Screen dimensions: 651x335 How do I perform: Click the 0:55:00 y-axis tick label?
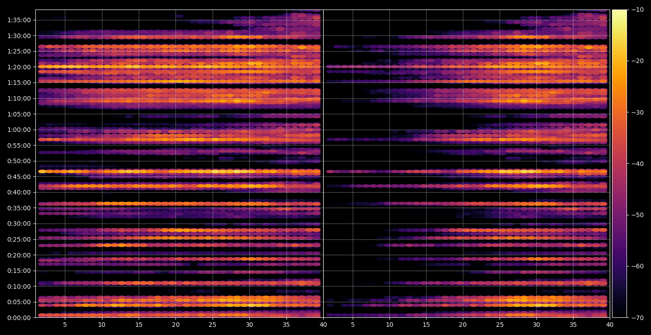coord(19,146)
